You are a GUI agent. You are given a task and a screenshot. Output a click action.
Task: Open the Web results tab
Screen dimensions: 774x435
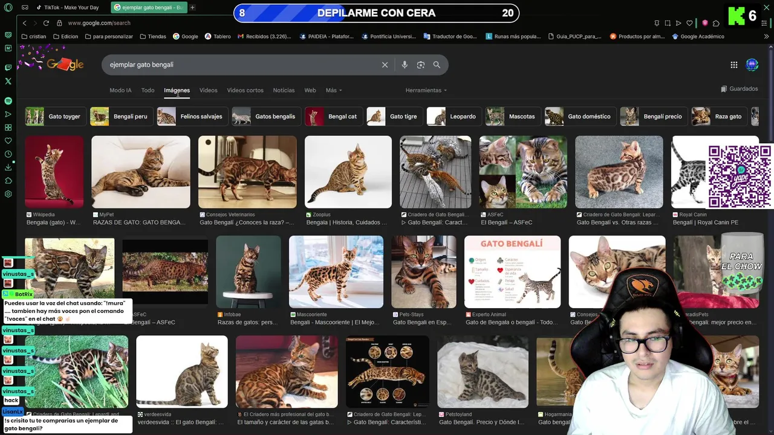(x=310, y=90)
